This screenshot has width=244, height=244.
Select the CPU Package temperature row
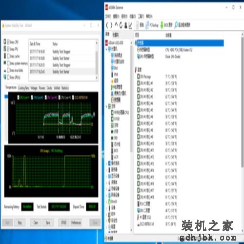click(179, 77)
